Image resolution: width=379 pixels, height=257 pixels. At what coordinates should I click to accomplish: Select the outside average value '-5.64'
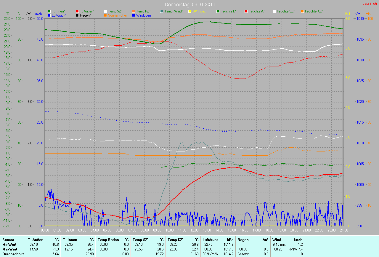[54, 254]
